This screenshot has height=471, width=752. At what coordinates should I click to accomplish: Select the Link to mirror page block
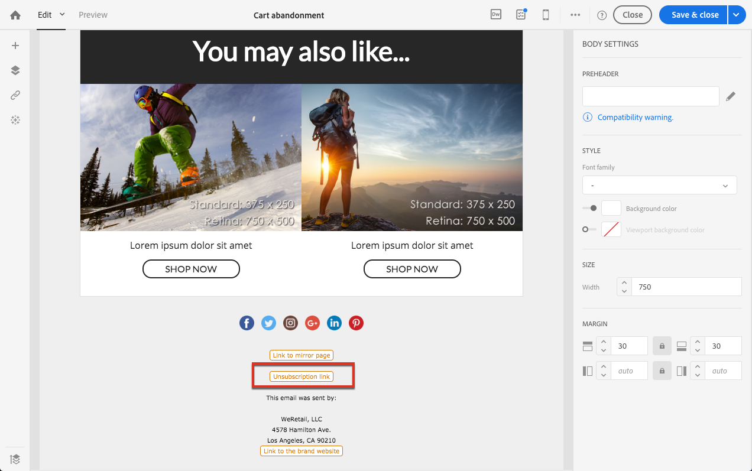tap(302, 355)
